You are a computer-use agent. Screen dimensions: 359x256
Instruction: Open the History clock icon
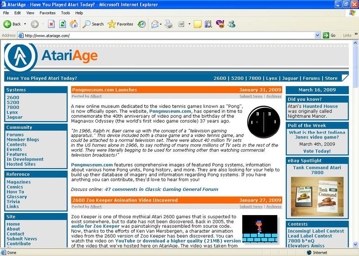coord(142,24)
